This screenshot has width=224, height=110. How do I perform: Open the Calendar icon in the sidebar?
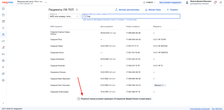3,15
